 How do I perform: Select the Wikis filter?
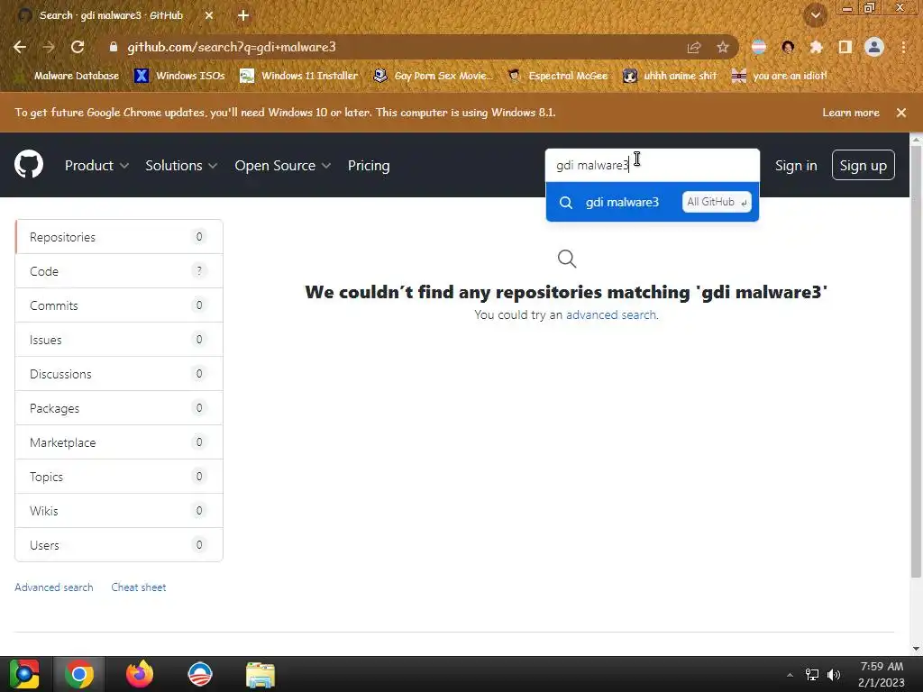[119, 510]
